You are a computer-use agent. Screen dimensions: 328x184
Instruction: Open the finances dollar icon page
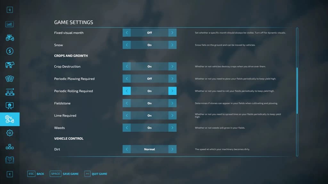(10, 51)
